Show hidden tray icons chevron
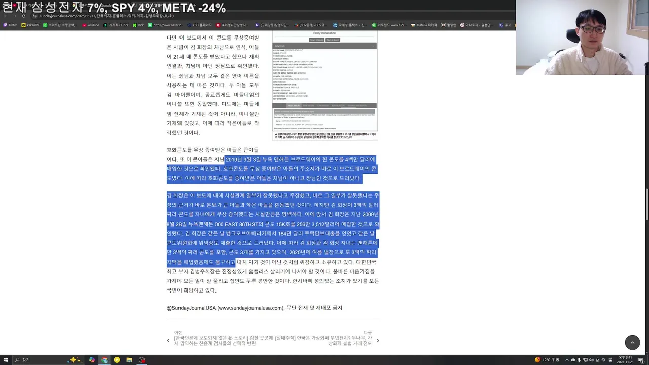The height and width of the screenshot is (365, 649). [x=567, y=360]
